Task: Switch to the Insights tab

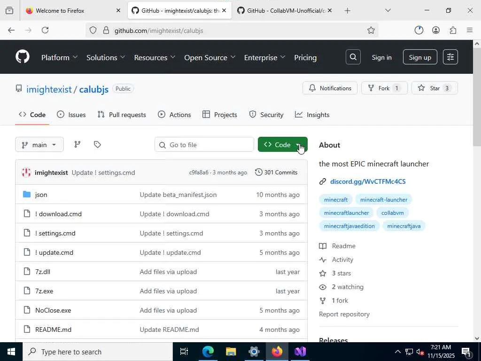Action: point(312,115)
